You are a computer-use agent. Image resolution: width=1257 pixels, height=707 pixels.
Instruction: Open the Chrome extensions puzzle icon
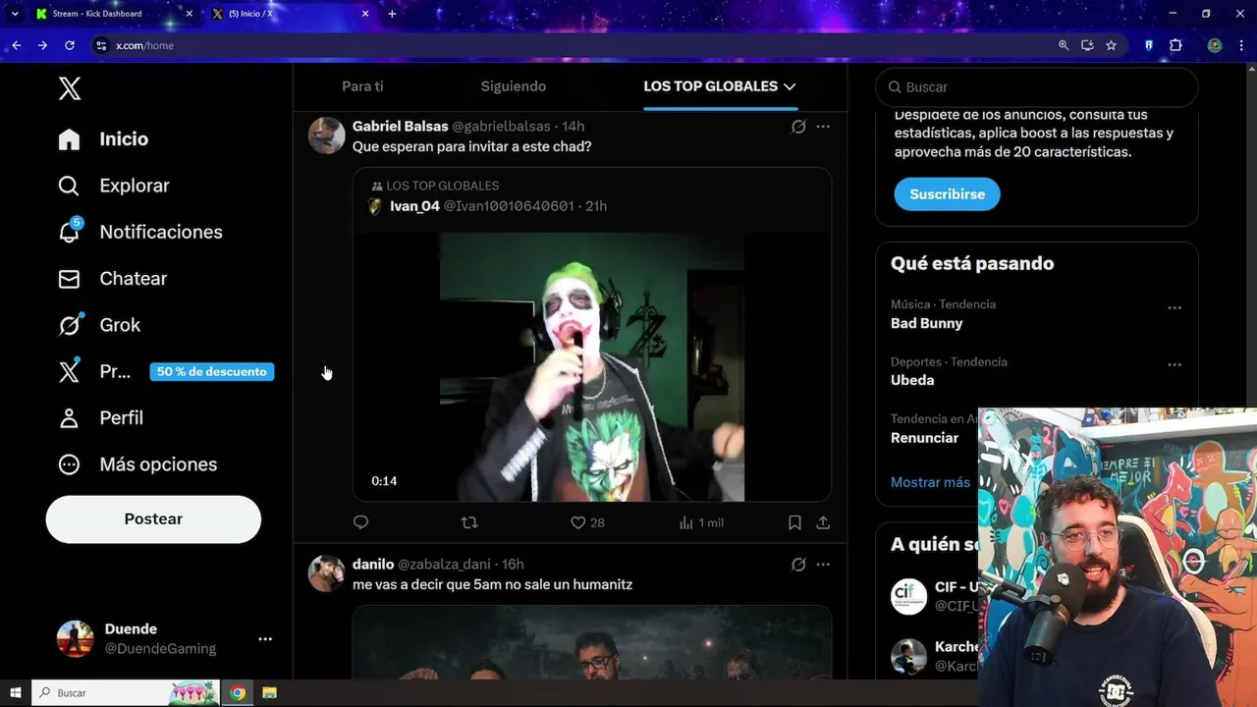pyautogui.click(x=1175, y=45)
